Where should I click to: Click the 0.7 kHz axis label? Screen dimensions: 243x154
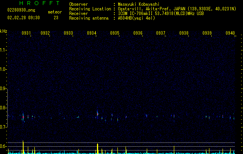[3, 127]
